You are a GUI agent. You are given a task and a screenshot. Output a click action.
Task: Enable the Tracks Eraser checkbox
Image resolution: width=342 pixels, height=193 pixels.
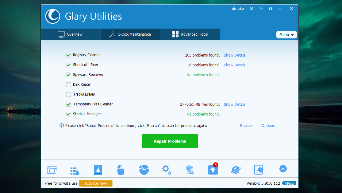point(68,94)
